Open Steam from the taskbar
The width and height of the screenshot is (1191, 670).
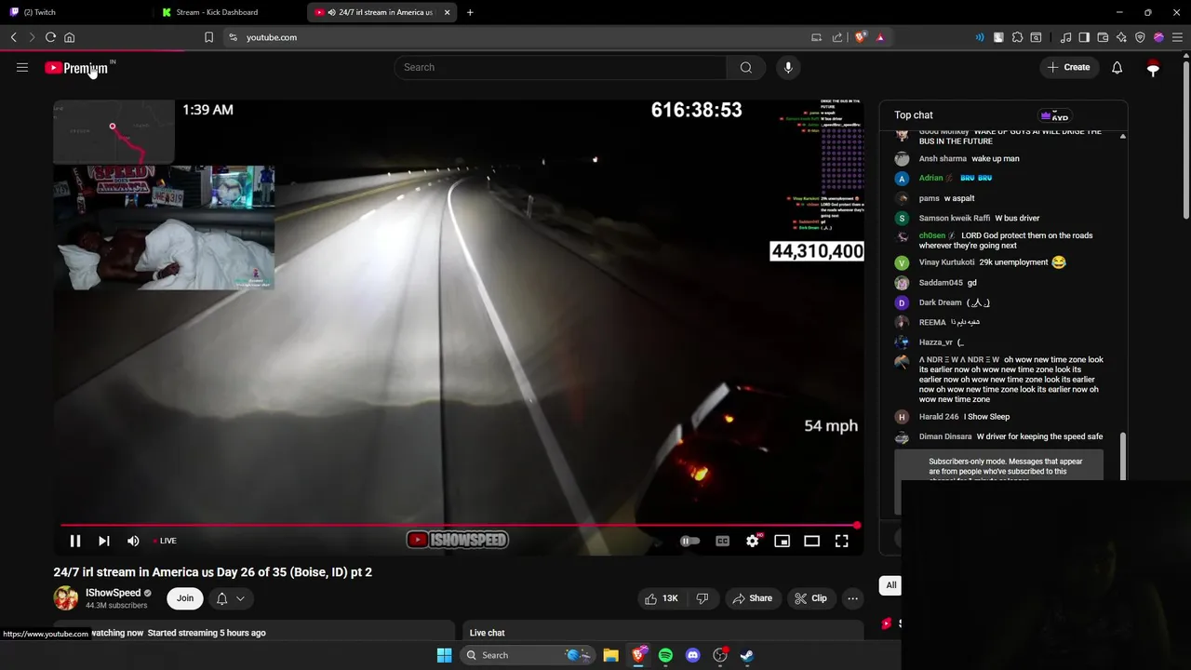tap(746, 655)
